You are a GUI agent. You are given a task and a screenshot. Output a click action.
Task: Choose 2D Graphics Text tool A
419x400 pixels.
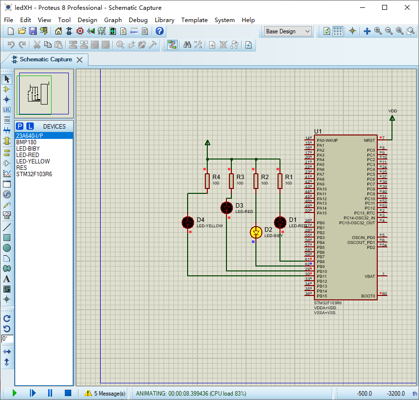(x=7, y=279)
